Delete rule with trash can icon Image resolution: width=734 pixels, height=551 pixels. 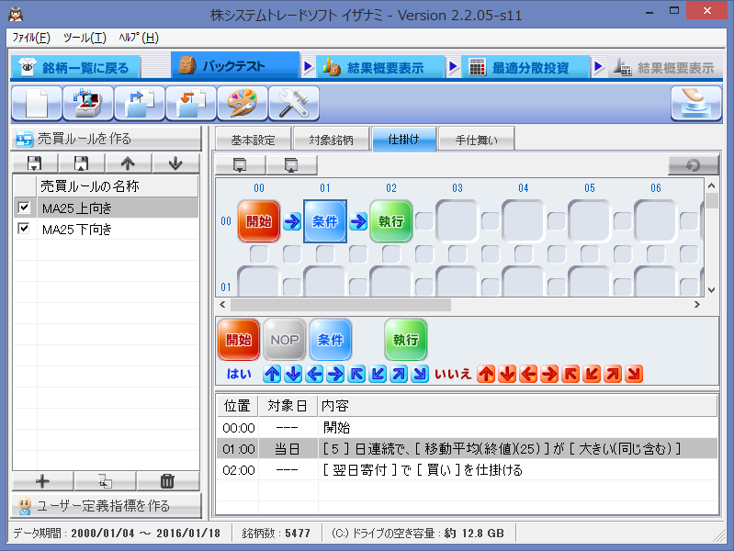(x=167, y=481)
